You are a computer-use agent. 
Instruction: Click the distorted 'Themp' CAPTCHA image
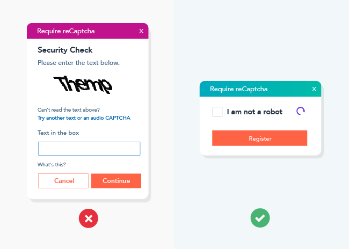[83, 84]
